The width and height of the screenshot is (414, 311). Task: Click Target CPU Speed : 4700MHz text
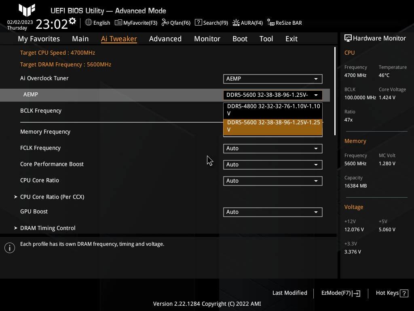(x=57, y=53)
